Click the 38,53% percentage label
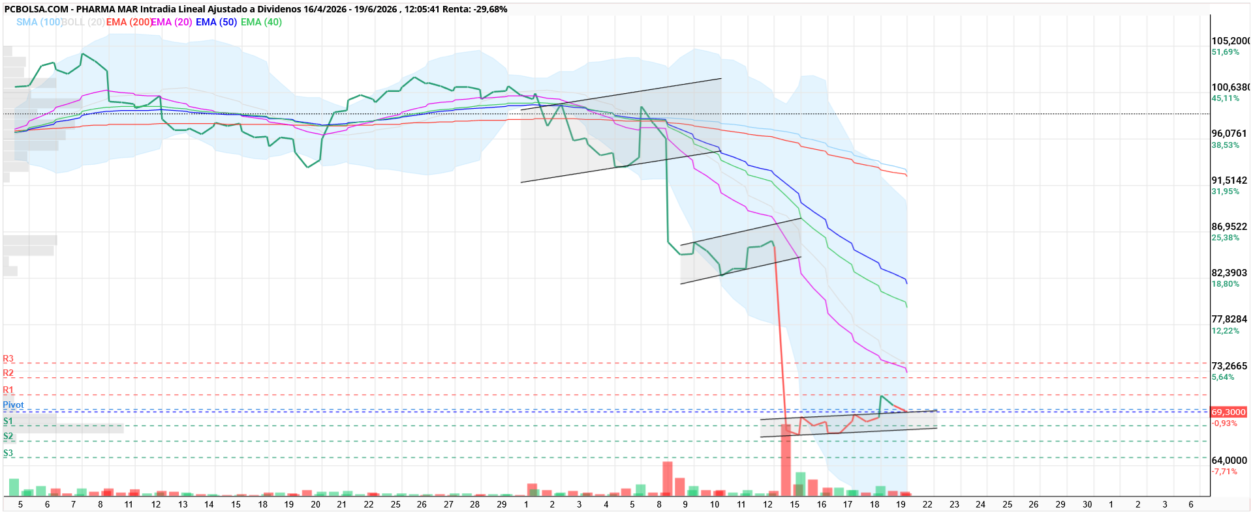This screenshot has height=514, width=1253. click(x=1225, y=145)
